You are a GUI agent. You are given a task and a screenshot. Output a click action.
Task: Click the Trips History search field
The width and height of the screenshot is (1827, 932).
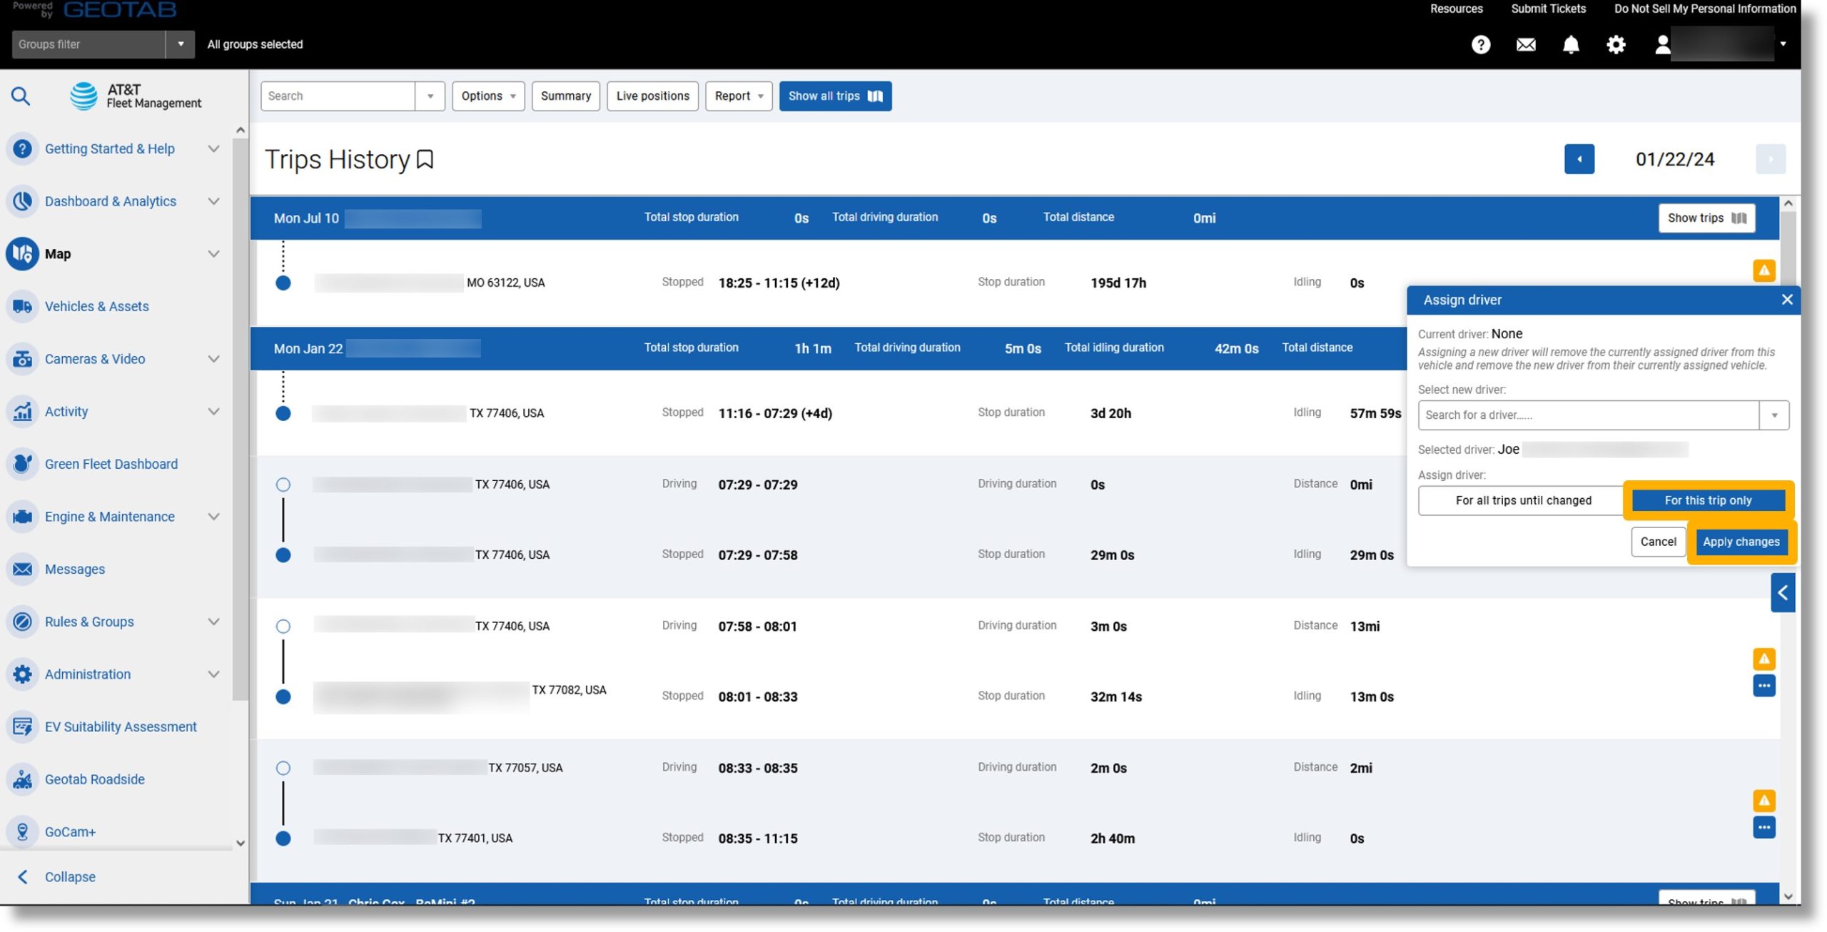click(338, 96)
